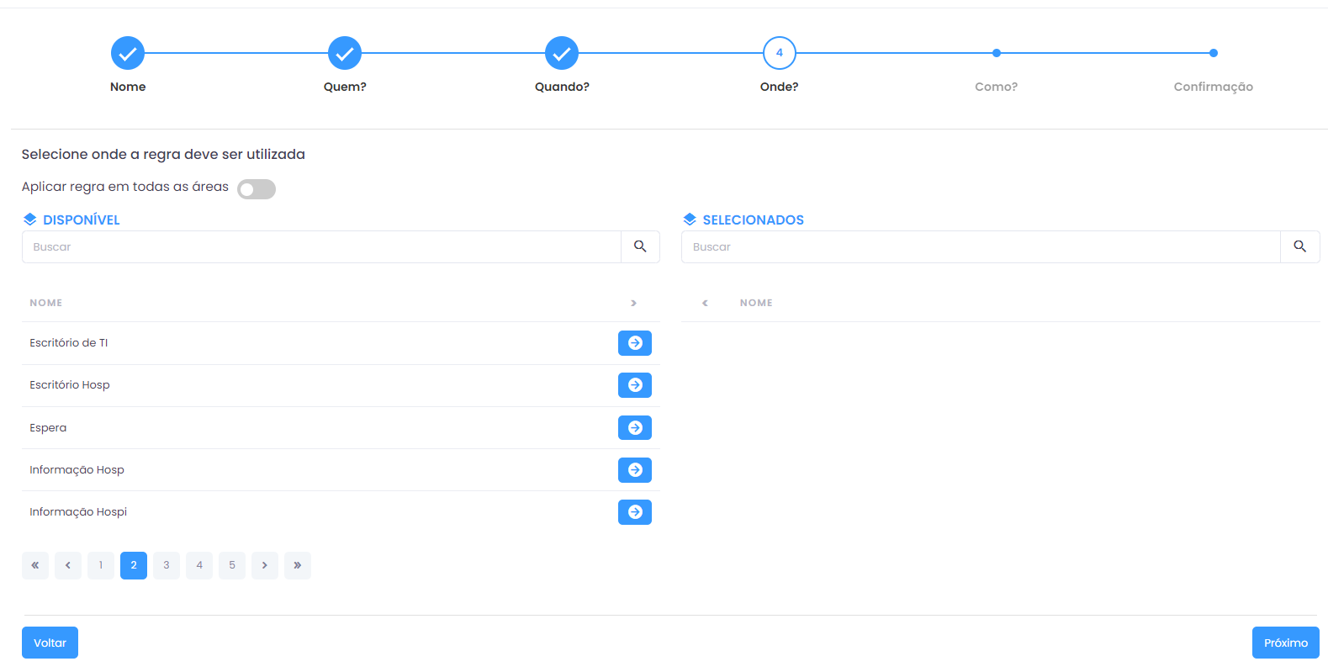Open the Nome step in wizard

click(128, 53)
